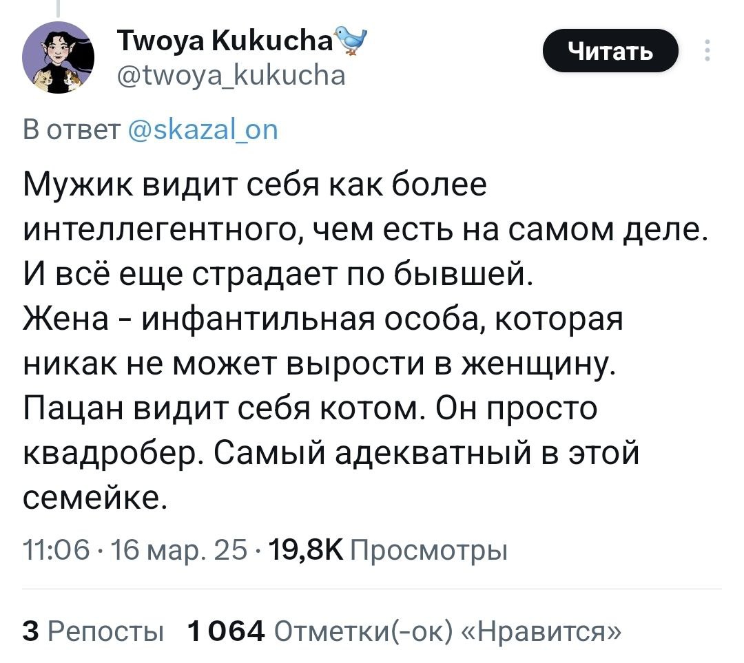
Task: Open the Отметки(-ок) «Нравится» list
Action: point(447,631)
